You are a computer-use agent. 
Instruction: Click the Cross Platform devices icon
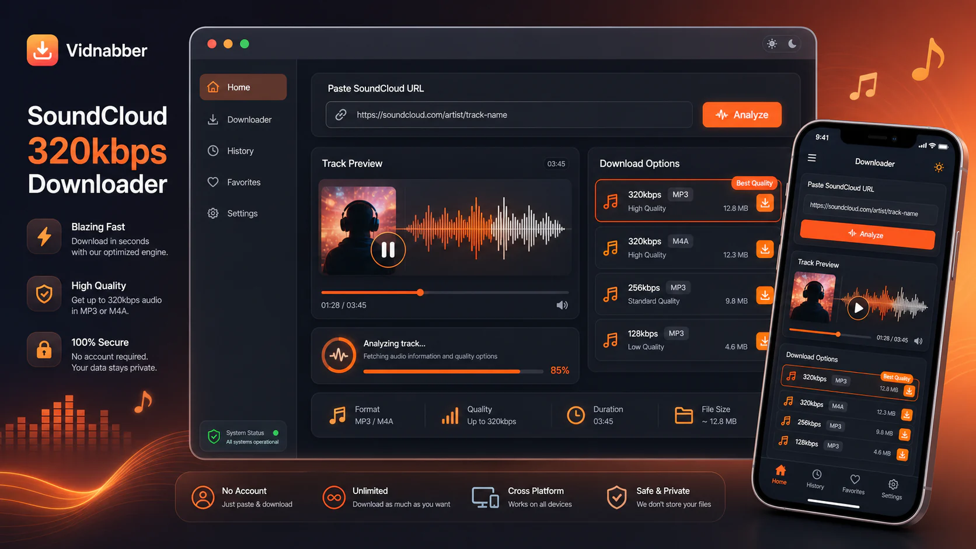pyautogui.click(x=486, y=497)
